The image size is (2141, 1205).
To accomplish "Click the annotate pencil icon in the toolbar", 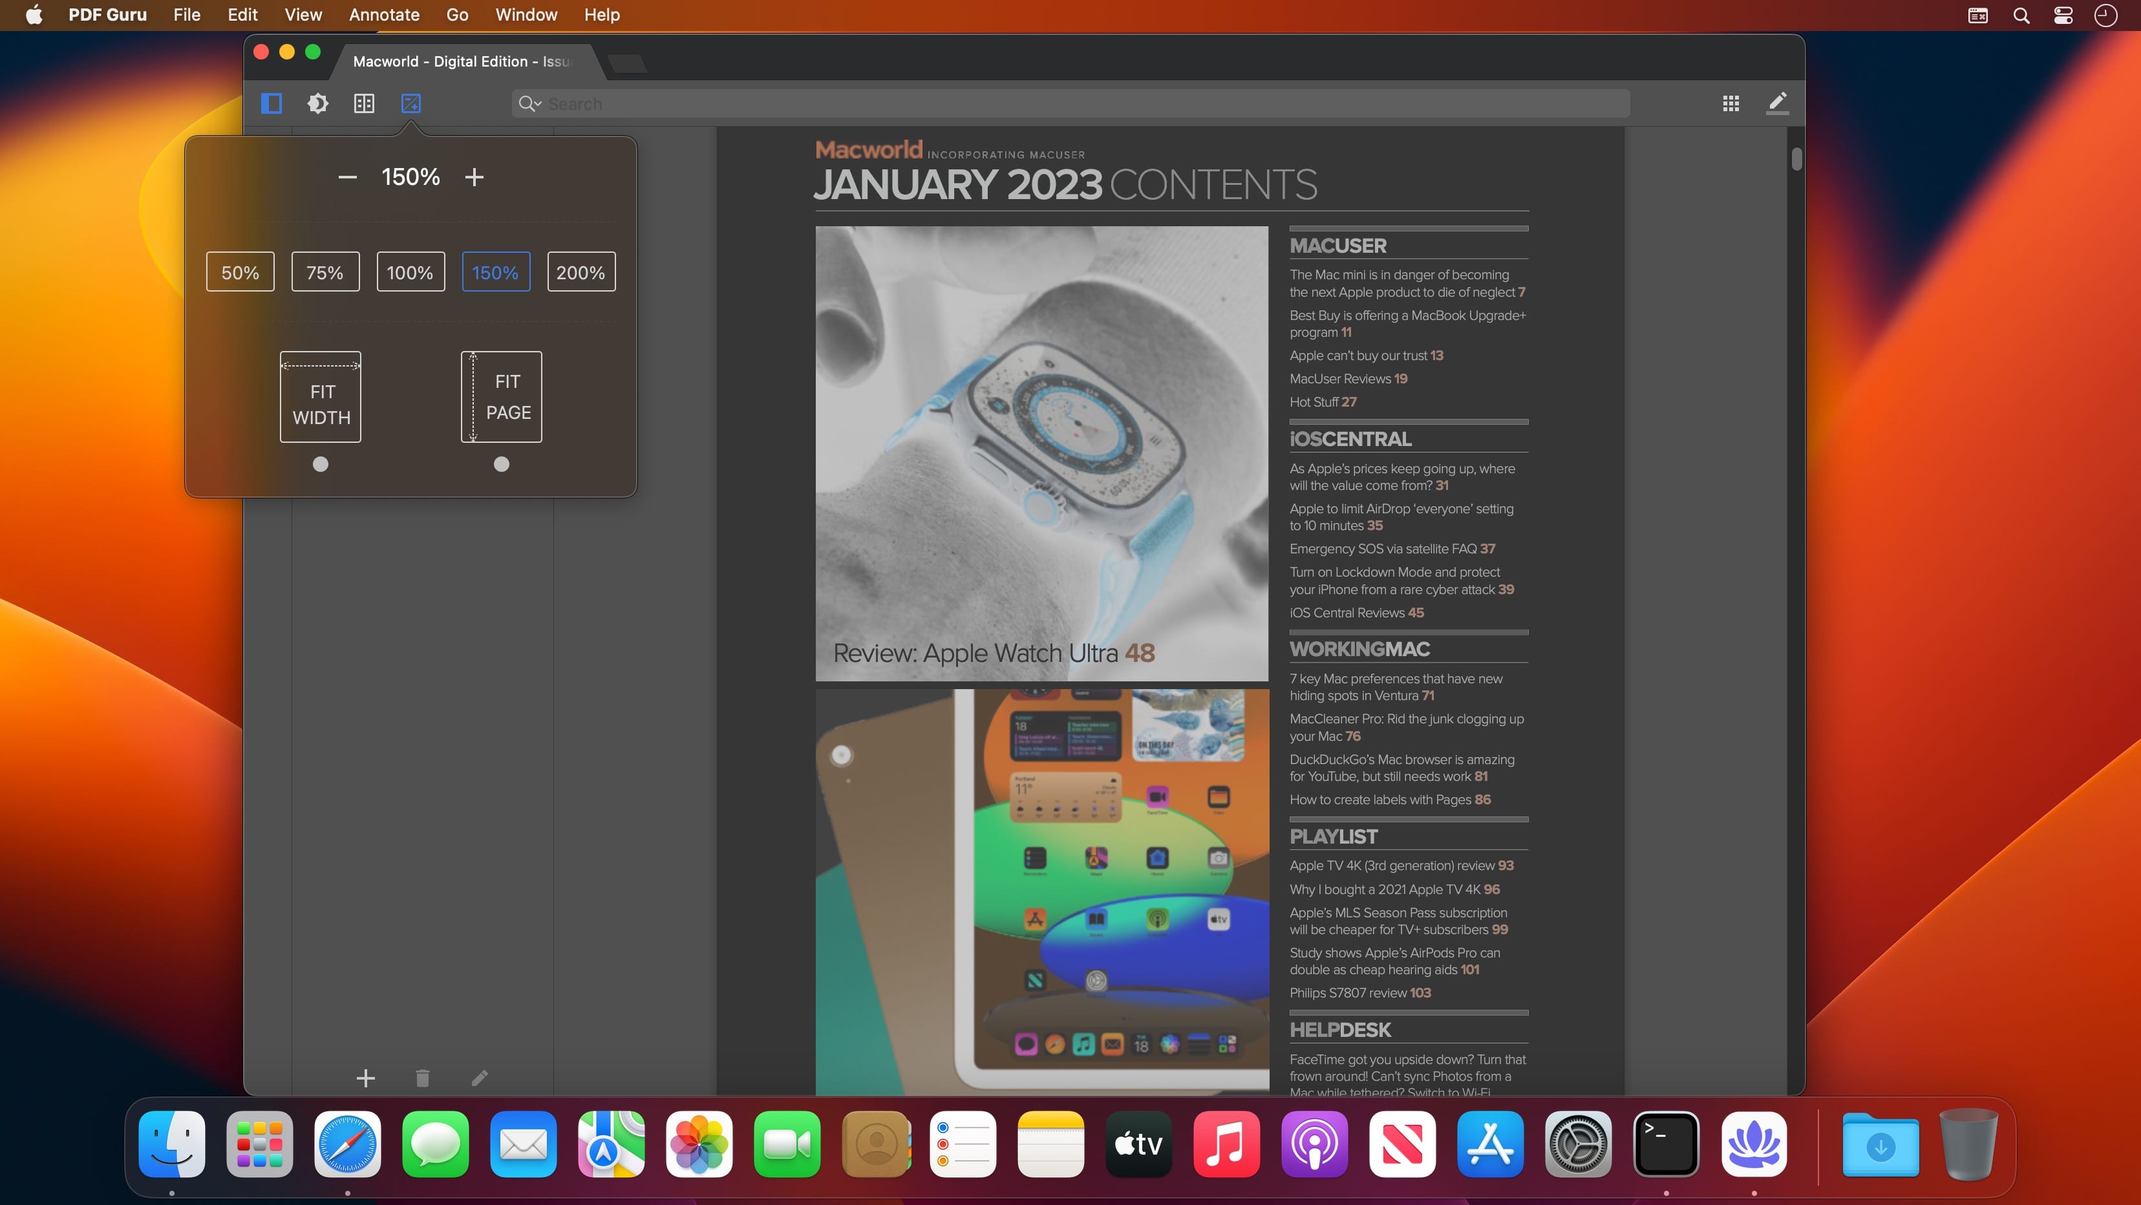I will tap(1777, 103).
